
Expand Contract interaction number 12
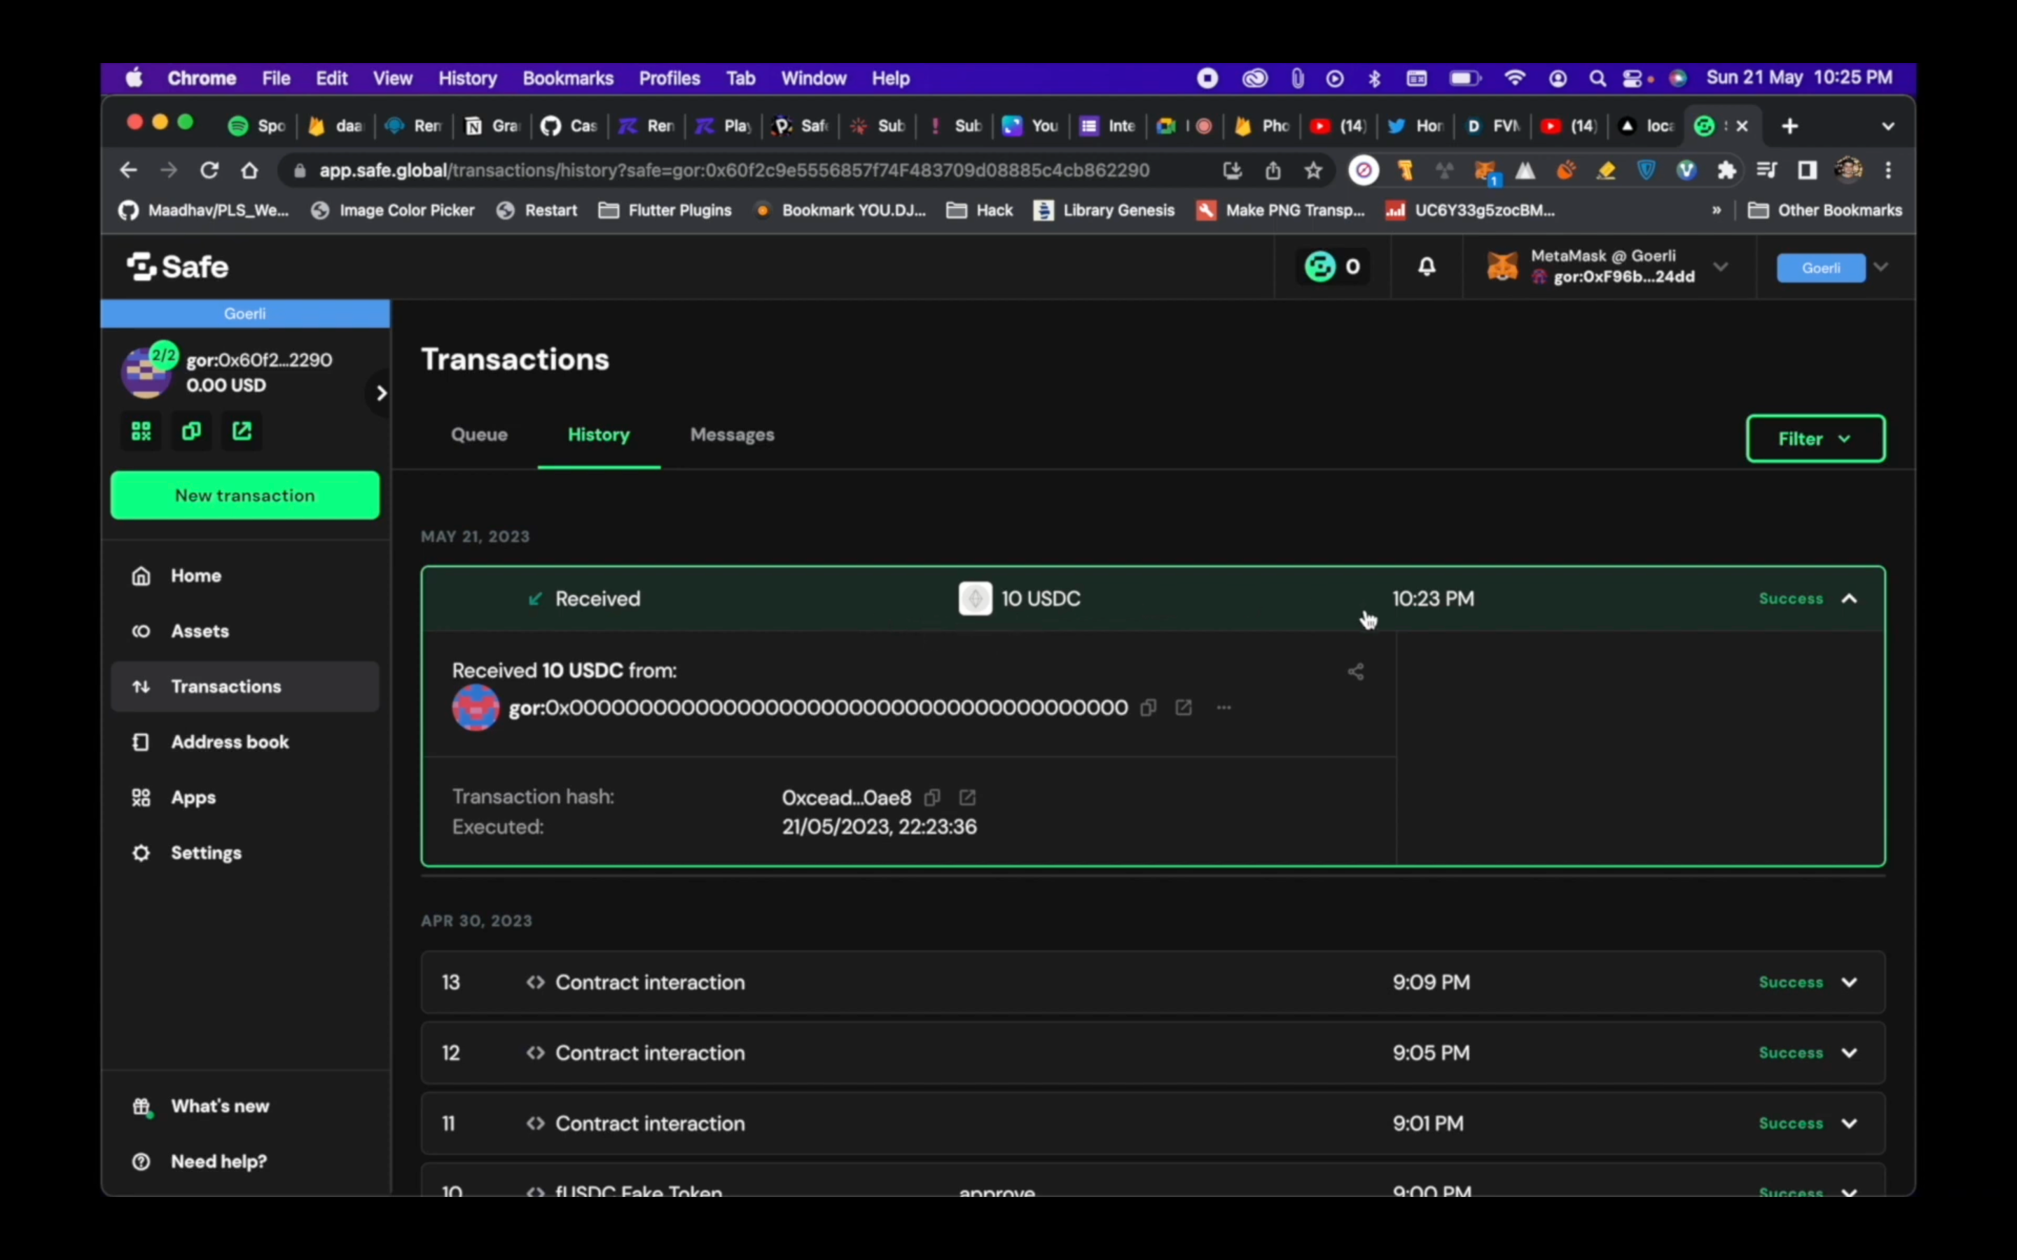click(x=1849, y=1053)
